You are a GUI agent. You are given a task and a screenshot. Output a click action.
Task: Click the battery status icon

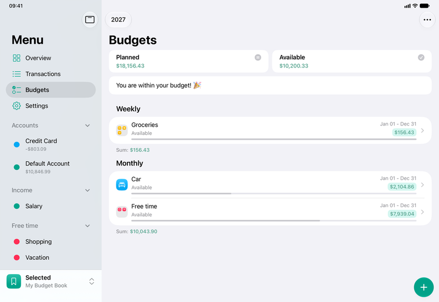[x=424, y=6]
